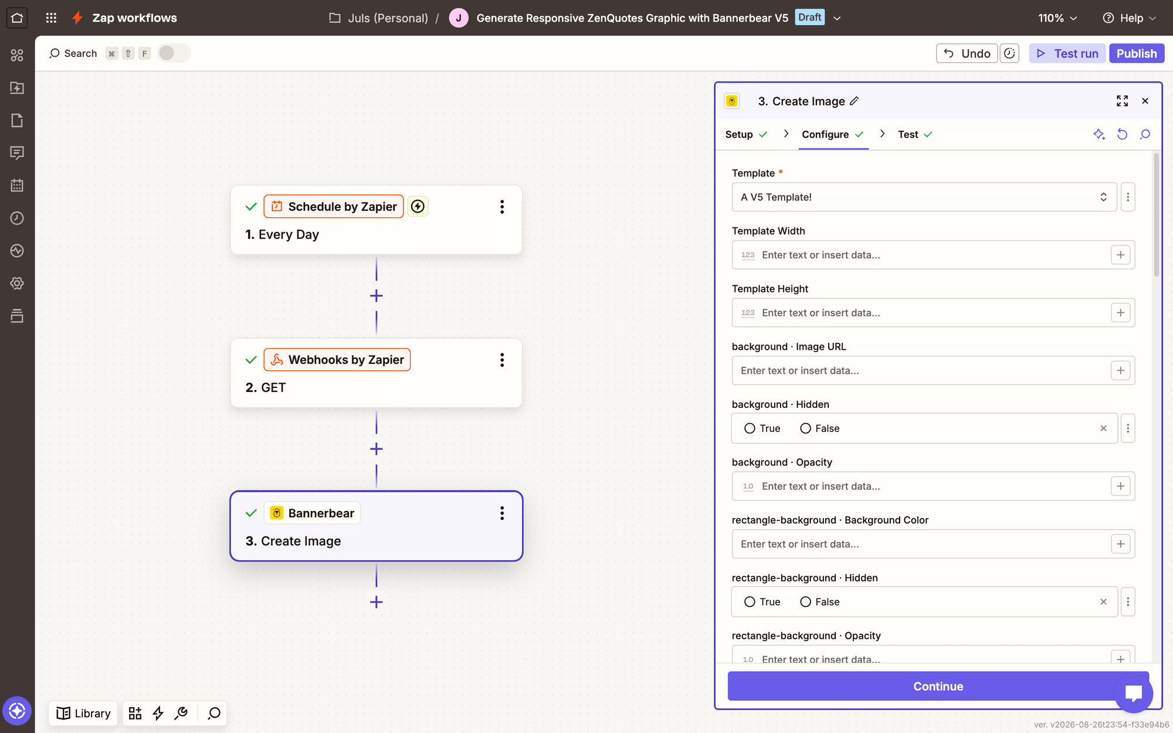This screenshot has height=733, width=1173.
Task: Clear the background Hidden selection
Action: click(1103, 428)
